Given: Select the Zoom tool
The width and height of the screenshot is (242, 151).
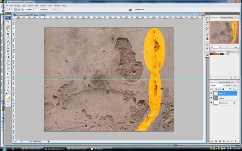Looking at the screenshot, I should pyautogui.click(x=8, y=91).
